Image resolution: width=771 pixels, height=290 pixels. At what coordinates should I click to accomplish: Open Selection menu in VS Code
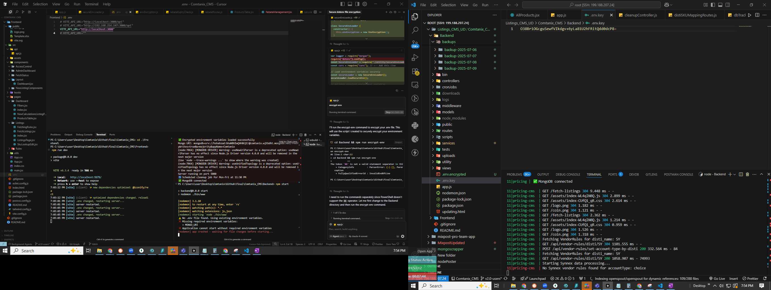click(448, 5)
